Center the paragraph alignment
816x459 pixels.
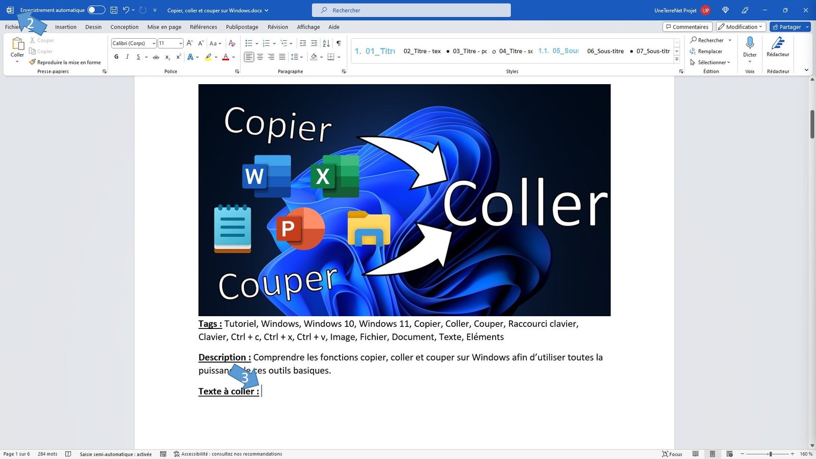tap(260, 57)
